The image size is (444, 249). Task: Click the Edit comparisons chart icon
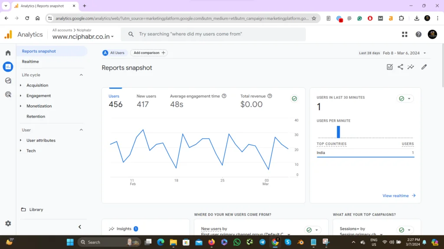pos(390,67)
